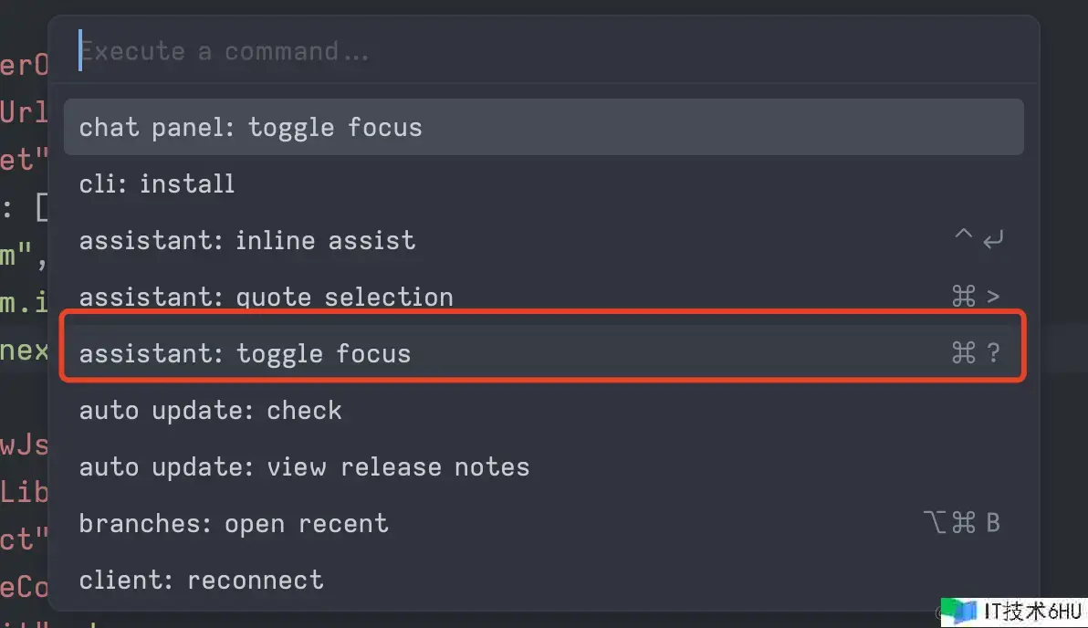Choose 'branches: open recent' command
The image size is (1088, 628).
pyautogui.click(x=543, y=523)
